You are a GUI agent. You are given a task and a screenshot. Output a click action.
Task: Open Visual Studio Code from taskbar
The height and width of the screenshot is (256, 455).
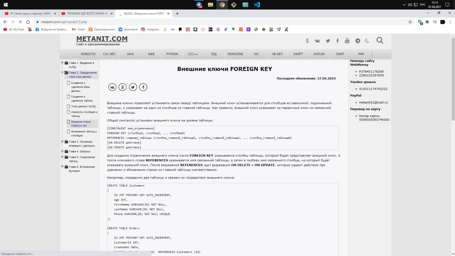point(257,5)
